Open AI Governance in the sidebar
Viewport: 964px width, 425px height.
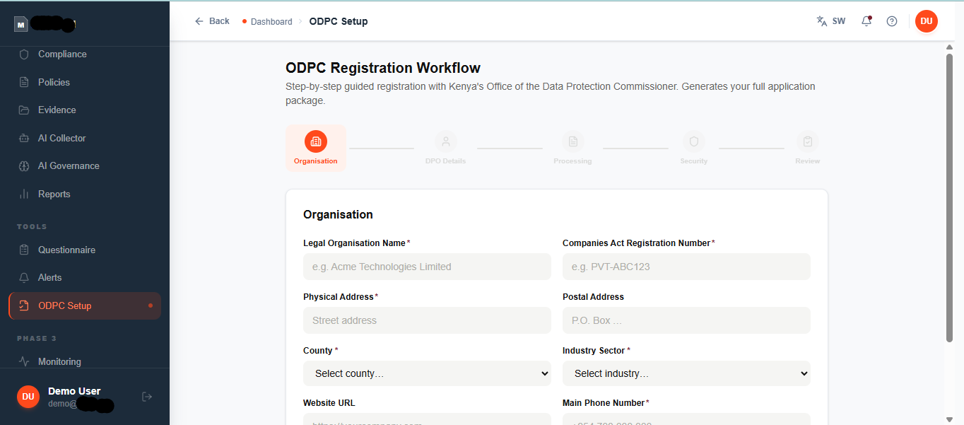coord(69,166)
